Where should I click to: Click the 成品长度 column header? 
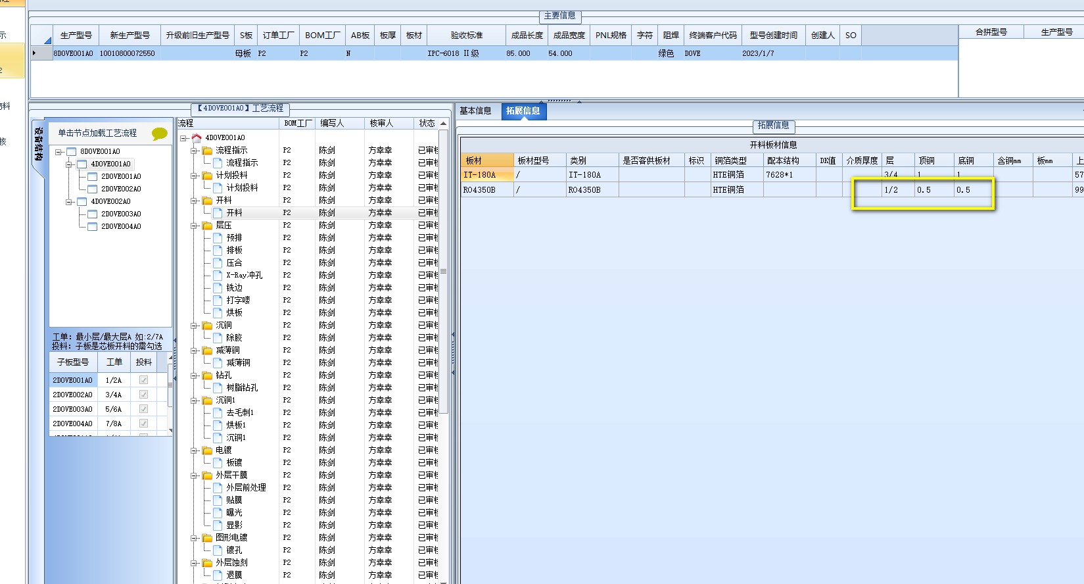coord(527,36)
